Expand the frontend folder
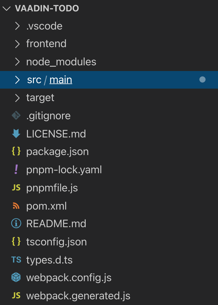The width and height of the screenshot is (218, 305). 17,44
